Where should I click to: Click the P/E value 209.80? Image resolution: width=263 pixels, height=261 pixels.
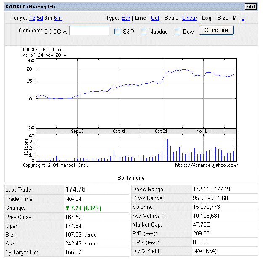201,233
